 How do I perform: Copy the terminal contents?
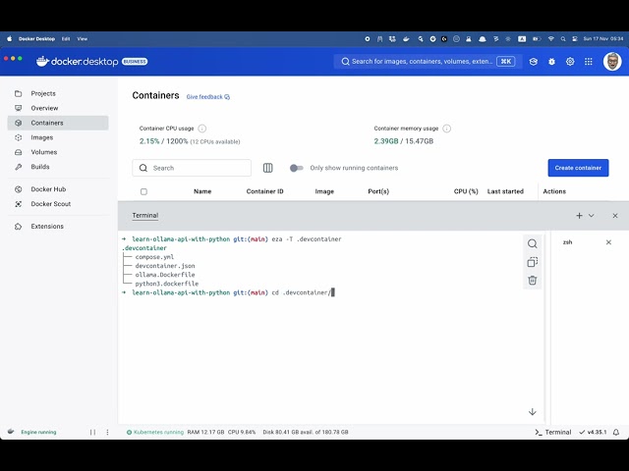pyautogui.click(x=533, y=262)
